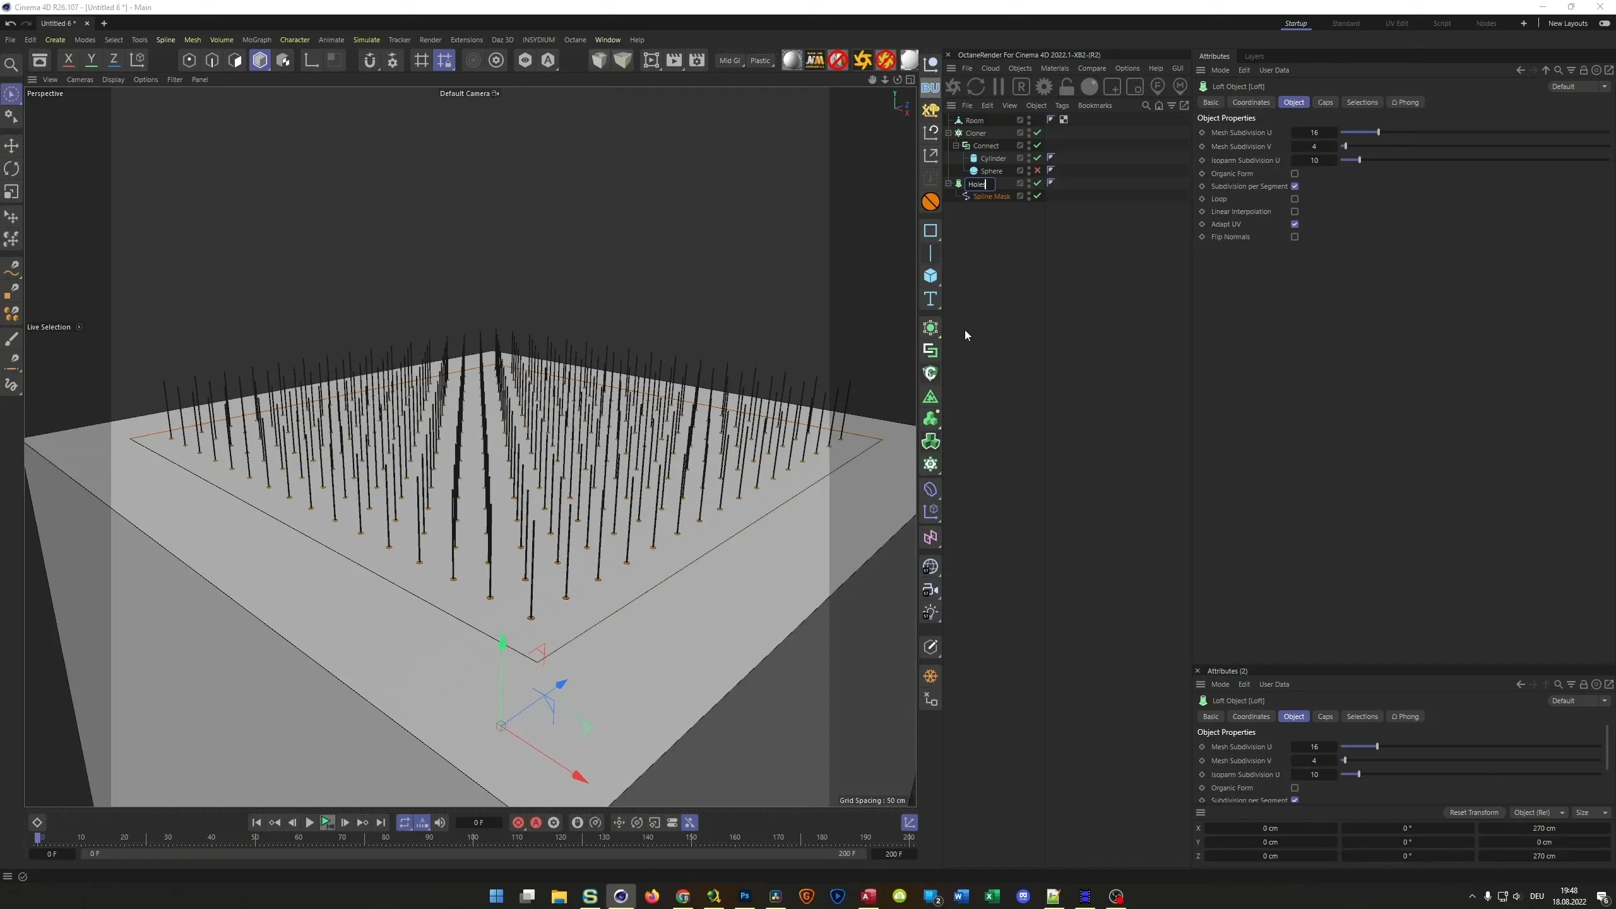Disable Subdivision per Segment option
This screenshot has width=1616, height=909.
[1295, 186]
